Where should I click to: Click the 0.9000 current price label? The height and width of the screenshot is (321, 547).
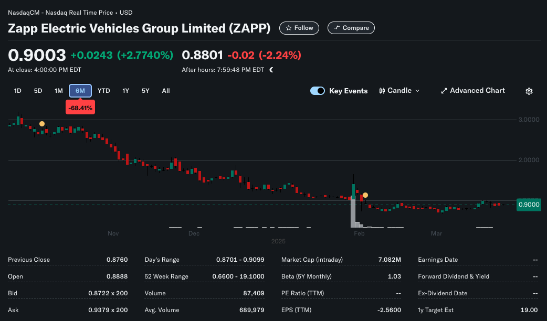click(x=529, y=205)
